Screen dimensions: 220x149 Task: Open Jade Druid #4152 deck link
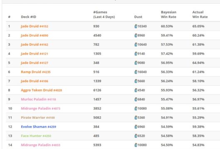click(35, 26)
